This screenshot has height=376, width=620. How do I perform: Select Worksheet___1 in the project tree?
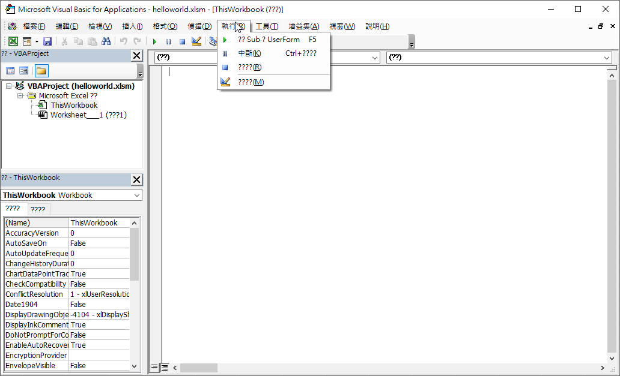[x=88, y=115]
